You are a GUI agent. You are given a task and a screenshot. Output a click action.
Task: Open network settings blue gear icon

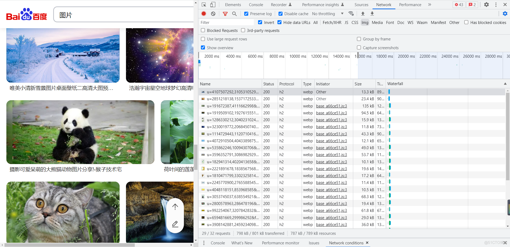point(505,14)
